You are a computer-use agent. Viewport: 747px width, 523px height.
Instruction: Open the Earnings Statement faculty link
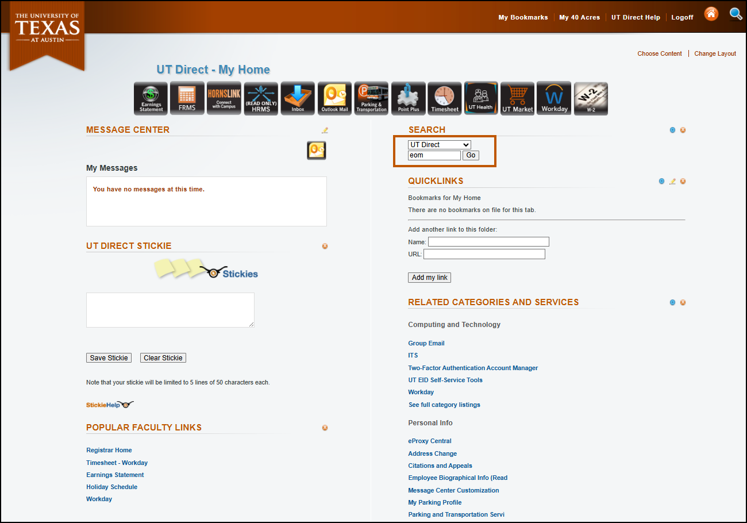tap(115, 475)
